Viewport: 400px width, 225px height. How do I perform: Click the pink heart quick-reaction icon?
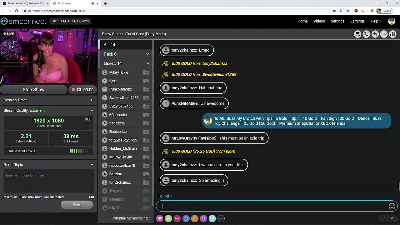160,218
